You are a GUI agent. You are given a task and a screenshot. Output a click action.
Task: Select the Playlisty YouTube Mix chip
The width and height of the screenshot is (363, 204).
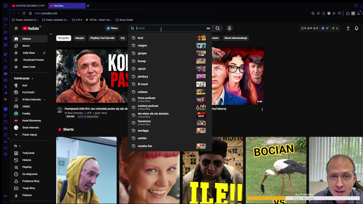[102, 38]
